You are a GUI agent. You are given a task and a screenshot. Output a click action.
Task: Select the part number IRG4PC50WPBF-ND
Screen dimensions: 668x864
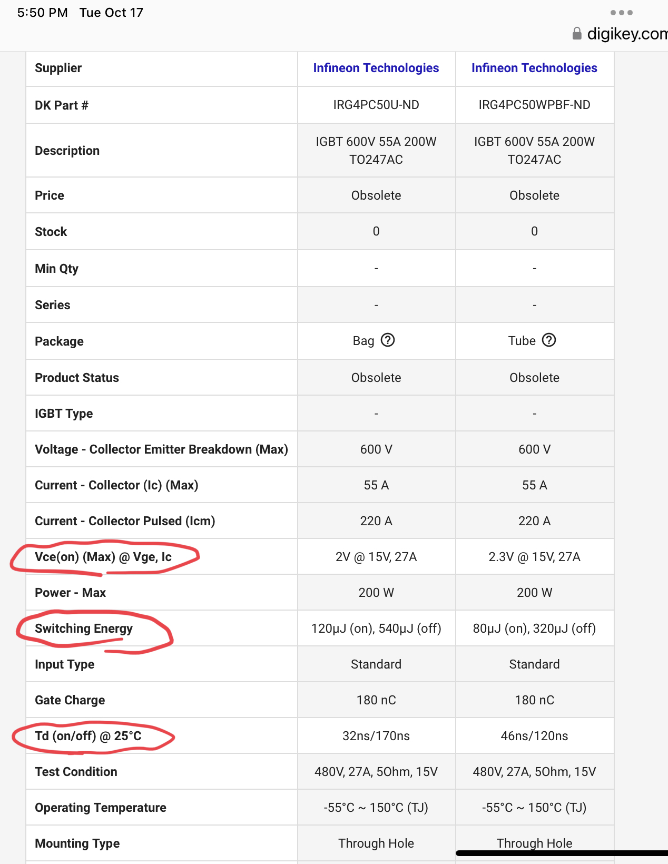(x=534, y=105)
